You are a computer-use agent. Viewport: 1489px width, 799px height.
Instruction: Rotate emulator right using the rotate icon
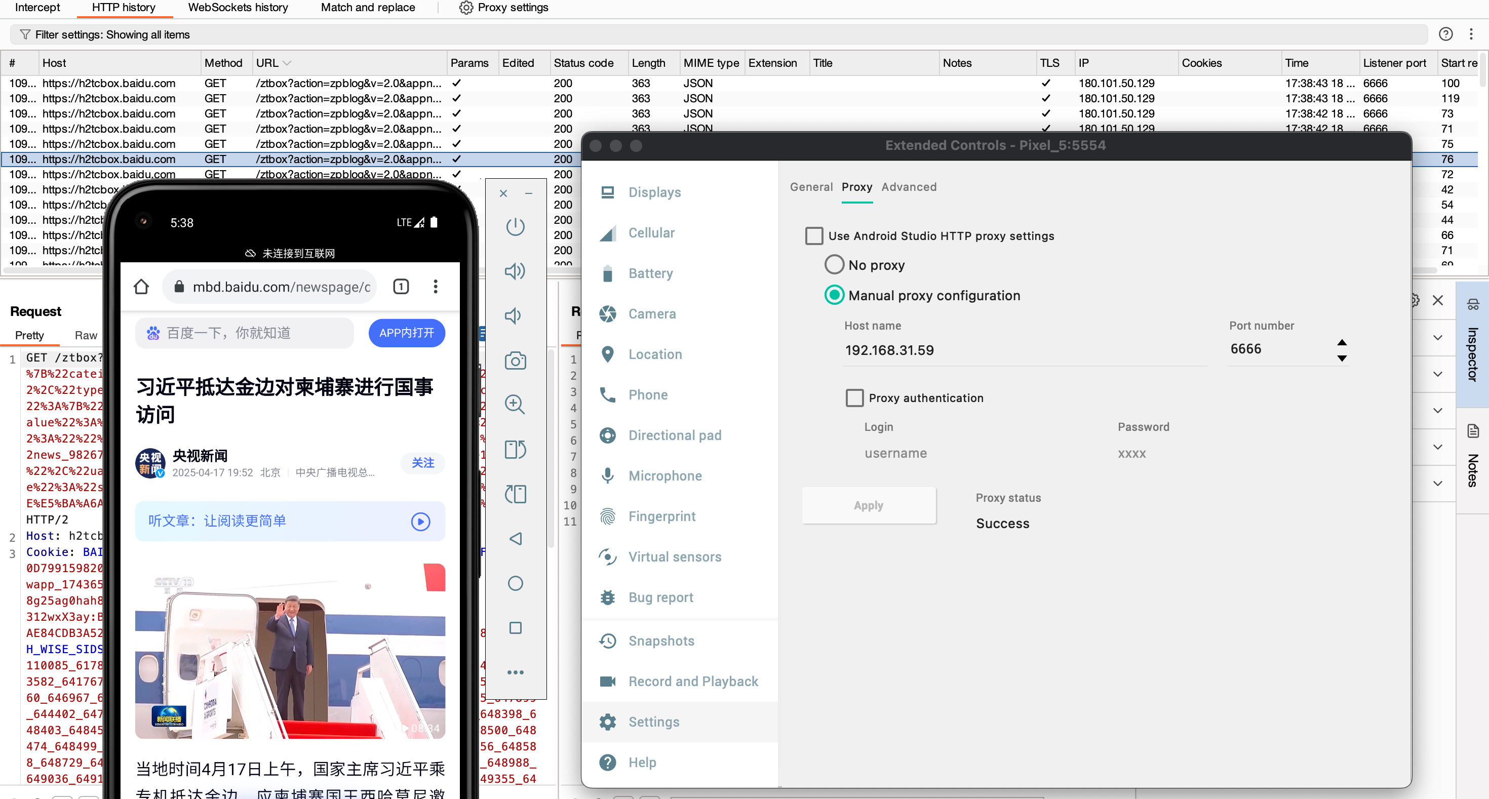point(515,494)
